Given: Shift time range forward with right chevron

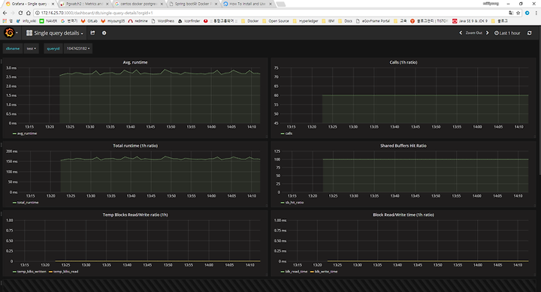Looking at the screenshot, I should tap(487, 33).
